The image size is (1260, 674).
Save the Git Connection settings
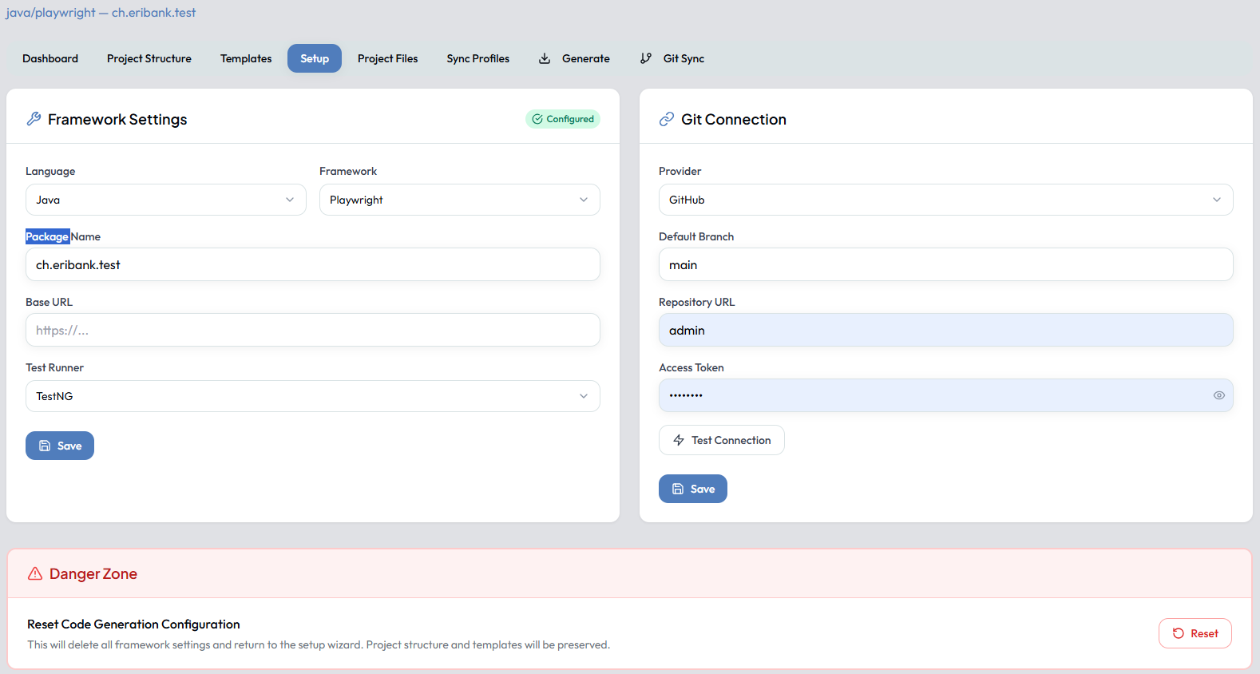(x=693, y=489)
